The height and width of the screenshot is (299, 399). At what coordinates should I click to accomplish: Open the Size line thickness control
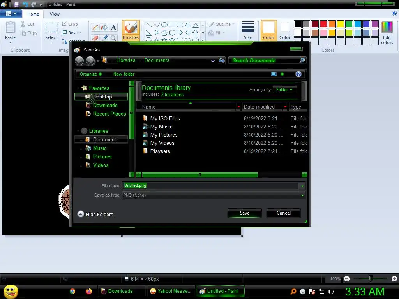click(x=248, y=30)
